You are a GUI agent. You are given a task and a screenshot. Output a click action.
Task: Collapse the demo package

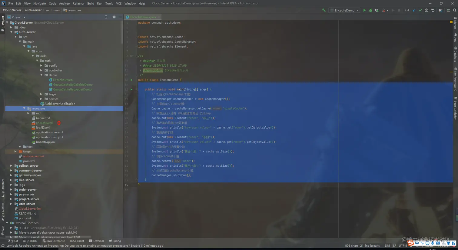(41, 75)
